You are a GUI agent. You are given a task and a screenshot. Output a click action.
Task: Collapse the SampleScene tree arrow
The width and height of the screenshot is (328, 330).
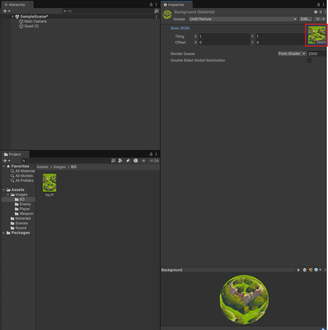click(x=12, y=17)
